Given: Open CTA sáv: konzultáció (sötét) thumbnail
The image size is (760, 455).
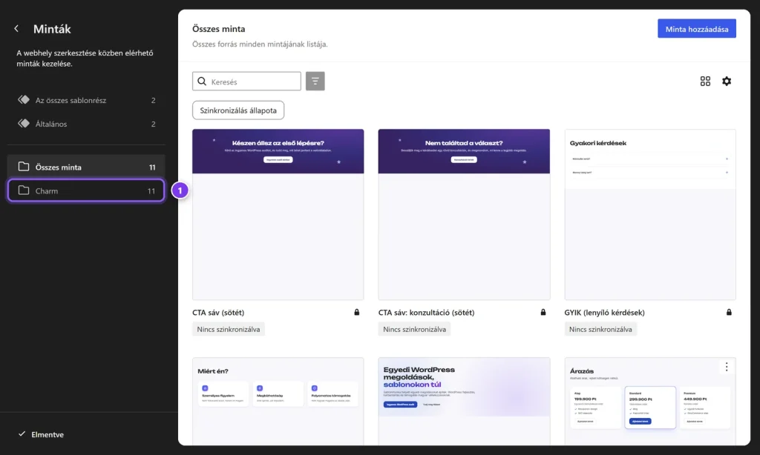Looking at the screenshot, I should coord(464,214).
